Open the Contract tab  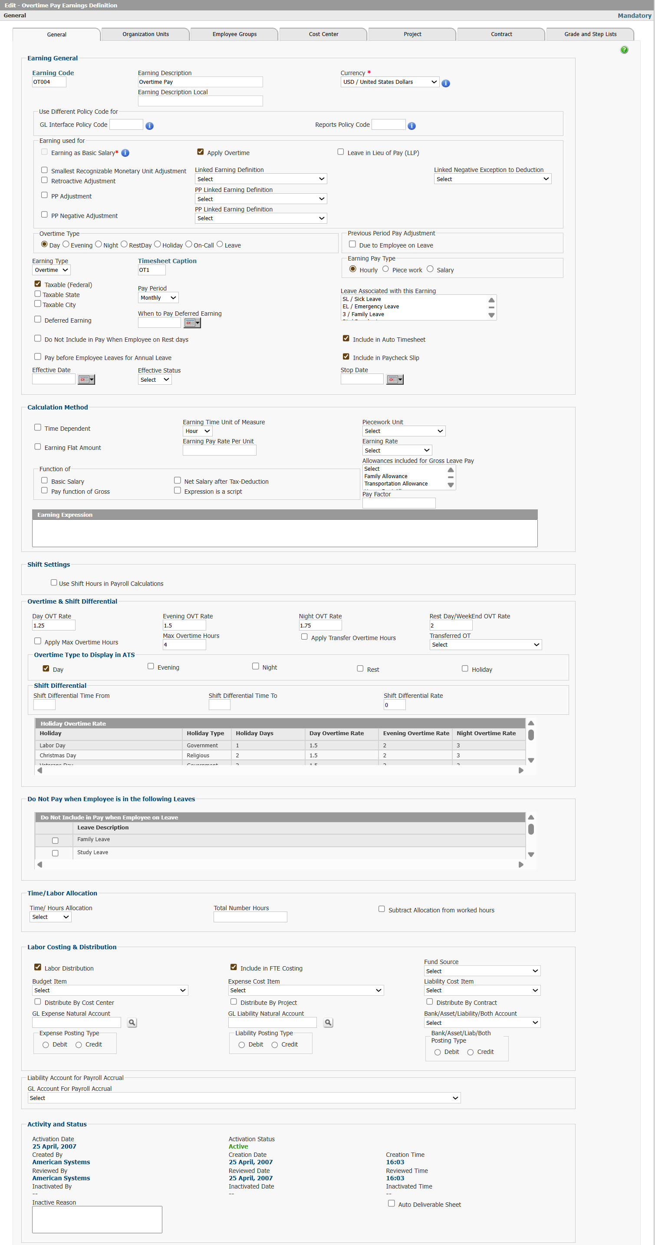(501, 34)
